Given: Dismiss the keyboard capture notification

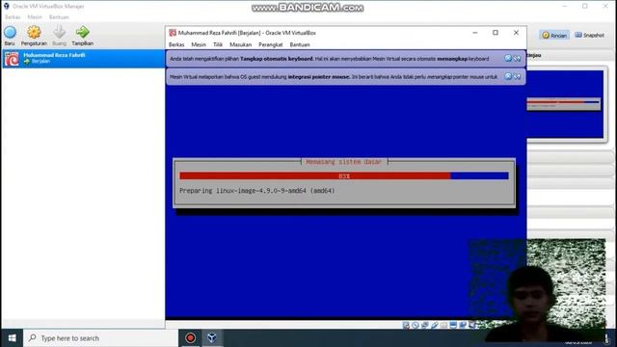Looking at the screenshot, I should [x=508, y=58].
